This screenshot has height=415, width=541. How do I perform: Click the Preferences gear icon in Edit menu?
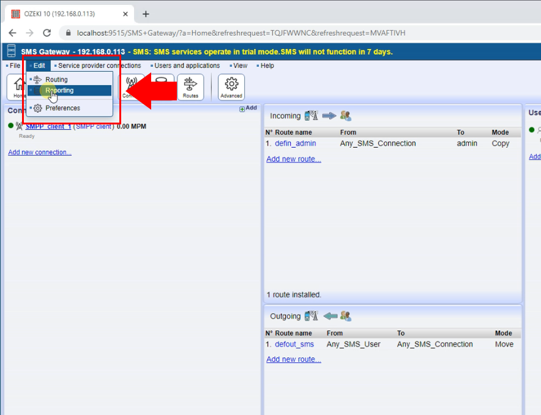point(37,108)
